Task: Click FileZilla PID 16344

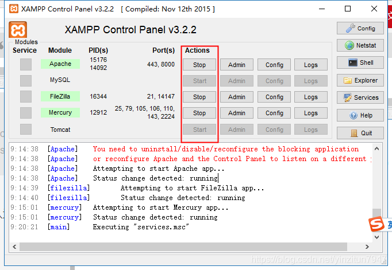Action: pyautogui.click(x=98, y=96)
